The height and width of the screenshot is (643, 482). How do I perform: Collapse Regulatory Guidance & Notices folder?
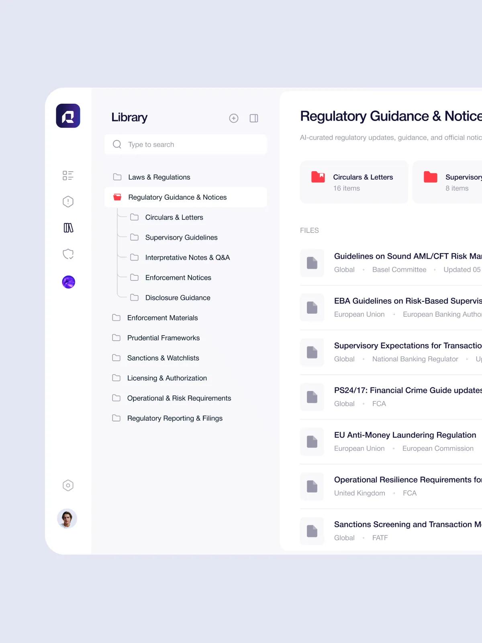(x=186, y=197)
